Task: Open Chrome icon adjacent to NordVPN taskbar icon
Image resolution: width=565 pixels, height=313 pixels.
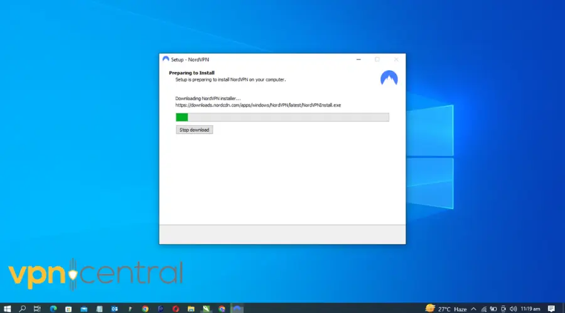Action: click(222, 309)
